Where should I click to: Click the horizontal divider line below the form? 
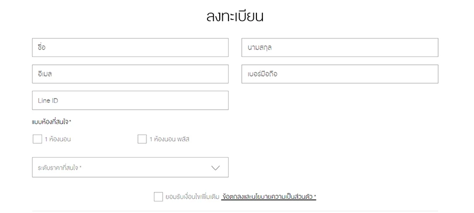click(235, 211)
